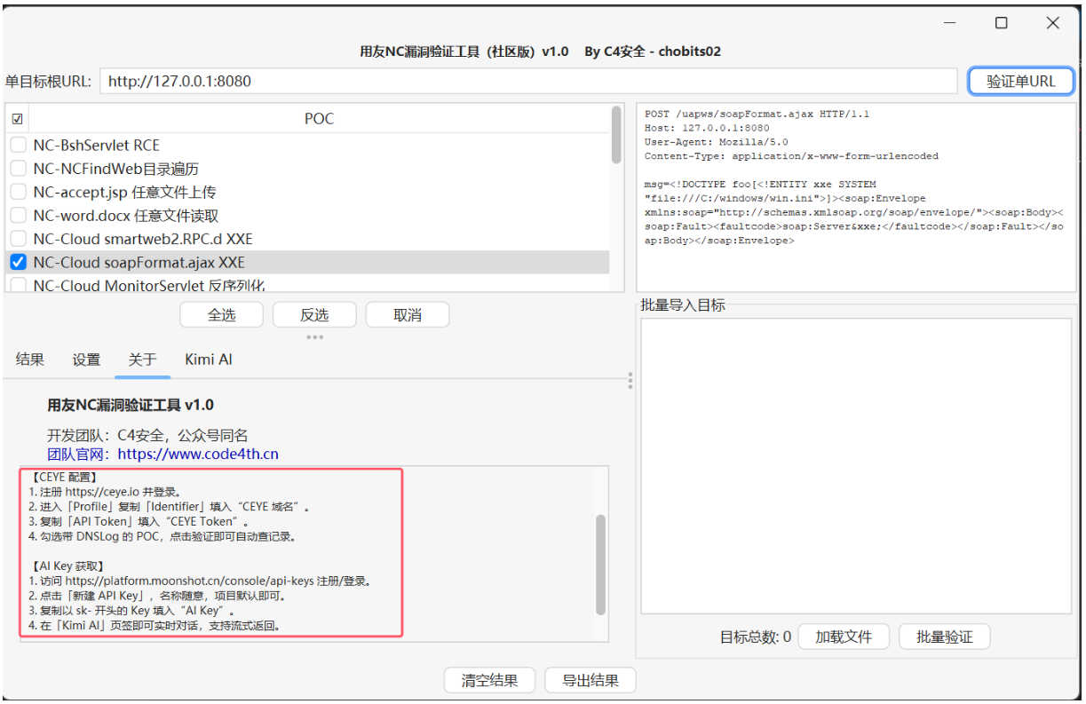
Task: Check the NC-BshServlet RCE checkbox
Action: click(18, 145)
